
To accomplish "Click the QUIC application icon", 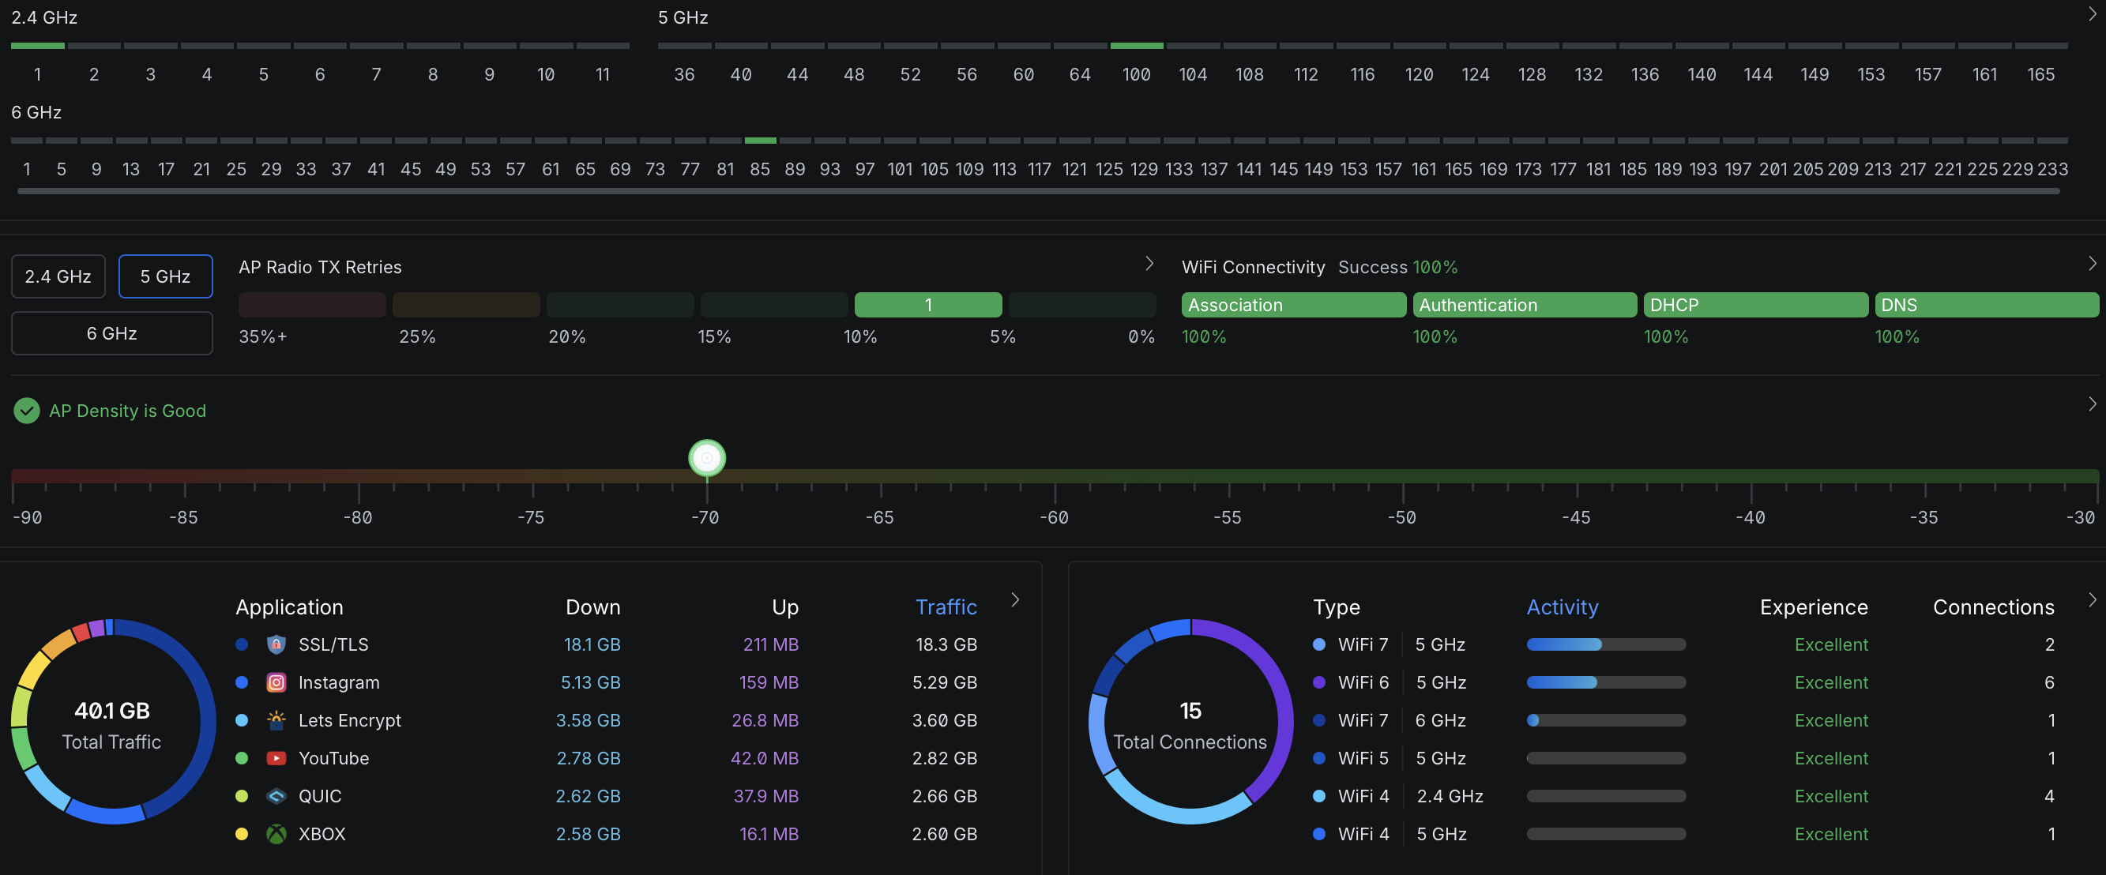I will [276, 796].
